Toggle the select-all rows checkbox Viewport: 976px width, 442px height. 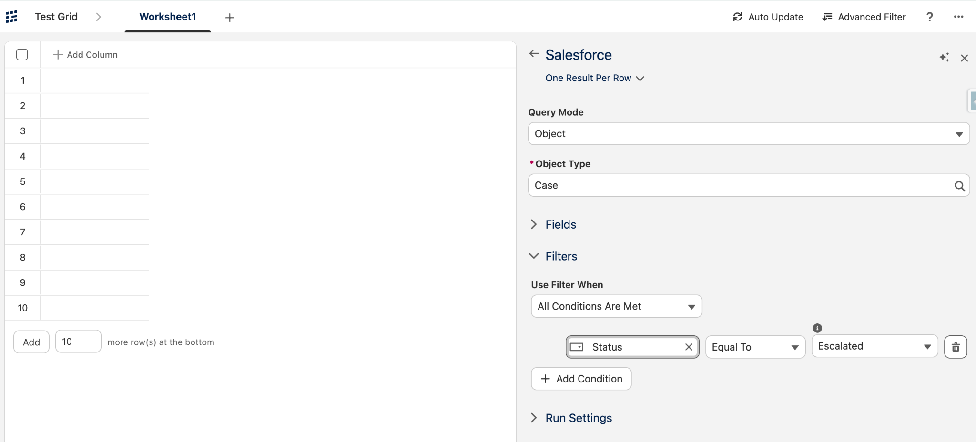[22, 55]
